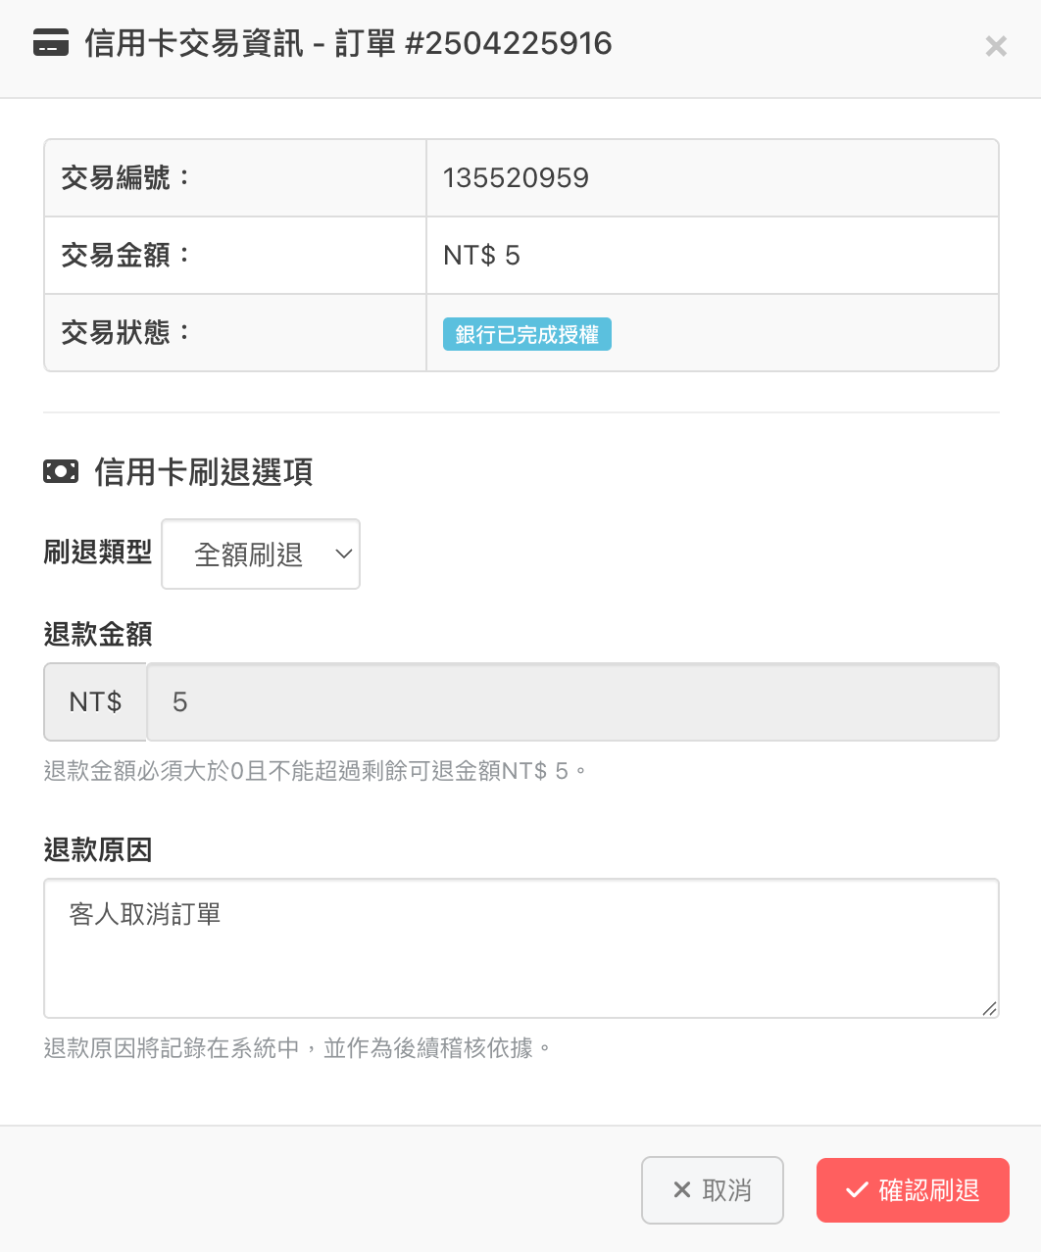Click the checkmark icon in 確認刷退
The image size is (1041, 1252).
857,1190
